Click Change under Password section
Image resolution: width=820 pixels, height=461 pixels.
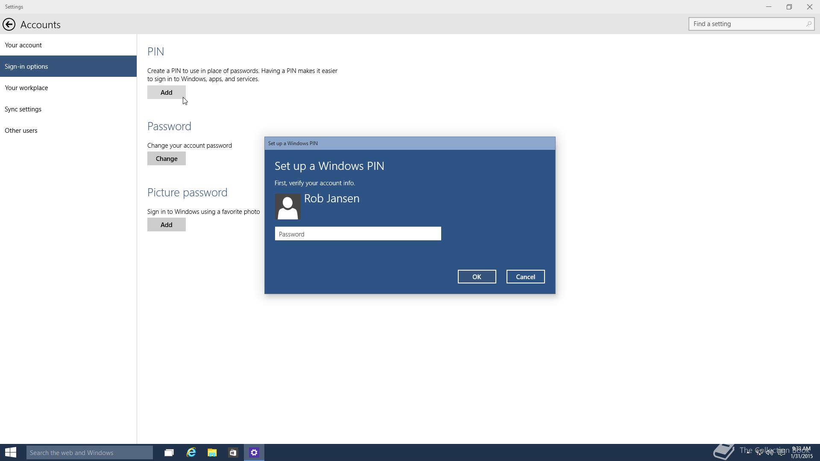click(x=167, y=158)
